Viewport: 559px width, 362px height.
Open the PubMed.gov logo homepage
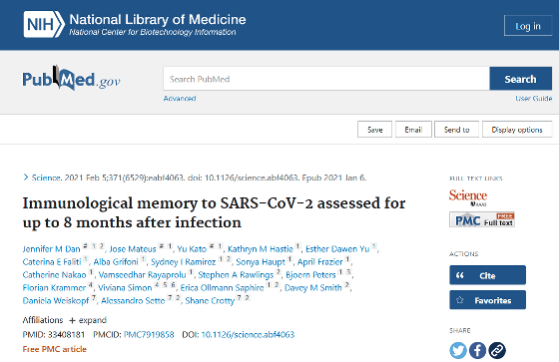pos(71,78)
